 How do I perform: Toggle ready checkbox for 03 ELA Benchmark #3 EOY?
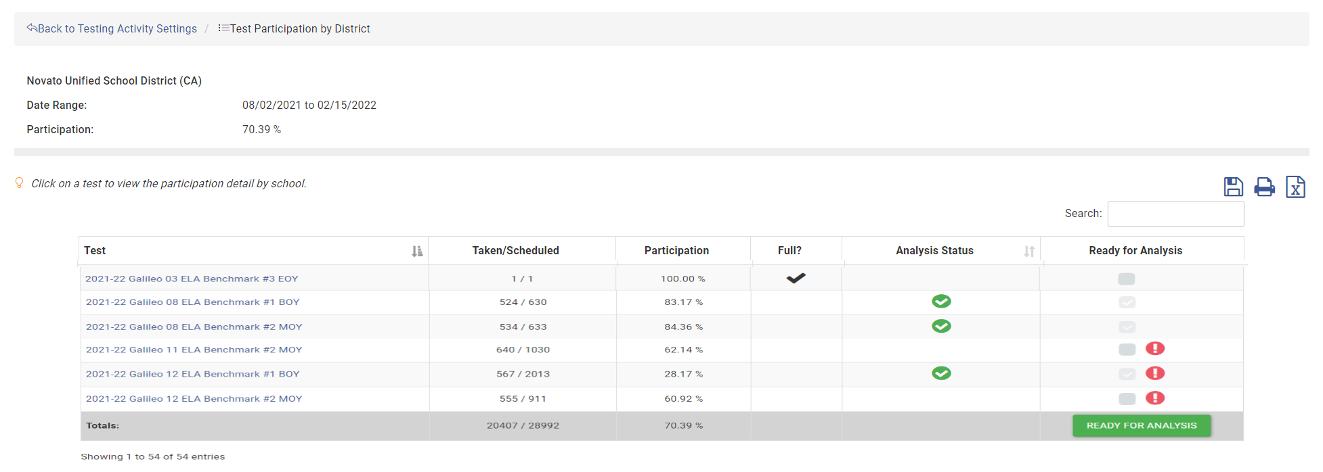(x=1126, y=279)
